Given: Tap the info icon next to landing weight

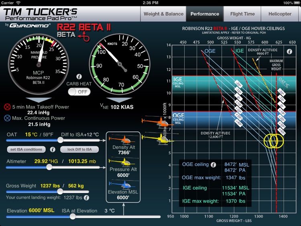Looking at the screenshot, I should pos(87,197).
